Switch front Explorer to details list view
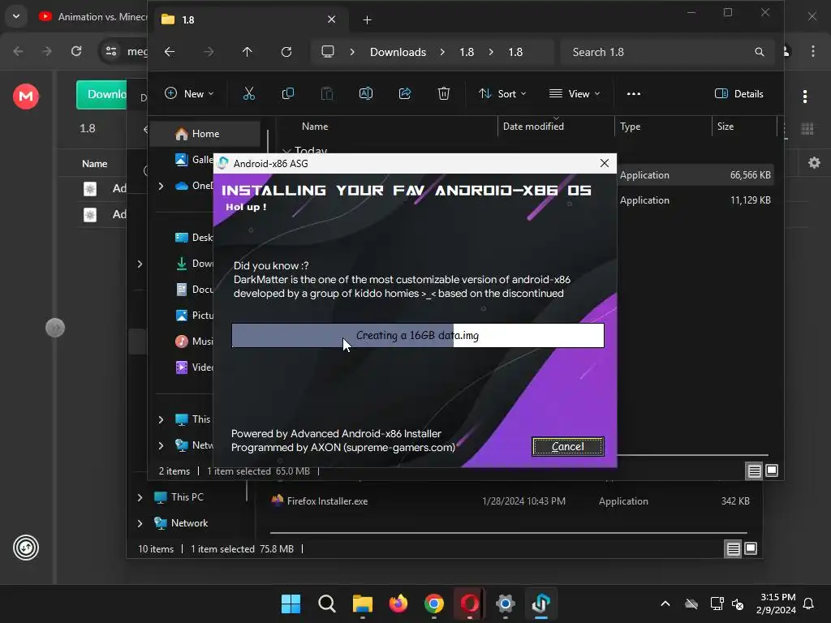The width and height of the screenshot is (831, 623). (x=754, y=470)
